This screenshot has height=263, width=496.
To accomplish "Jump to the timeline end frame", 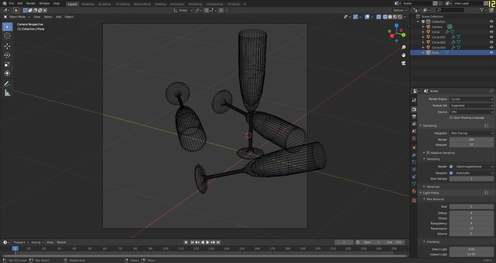I will click(x=218, y=242).
